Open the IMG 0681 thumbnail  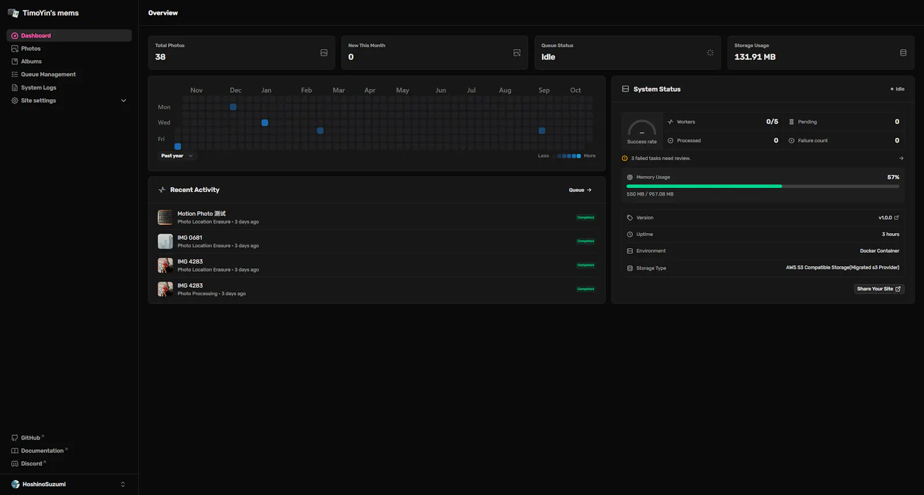point(165,241)
